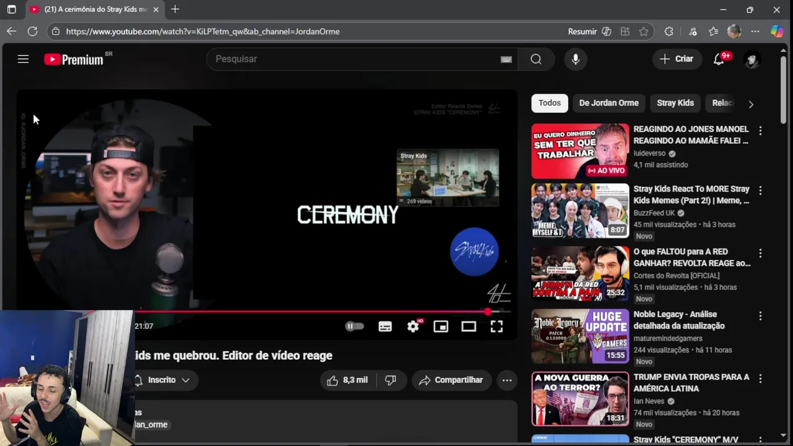Like the video with 8,3 mil
The width and height of the screenshot is (793, 446).
(x=347, y=380)
